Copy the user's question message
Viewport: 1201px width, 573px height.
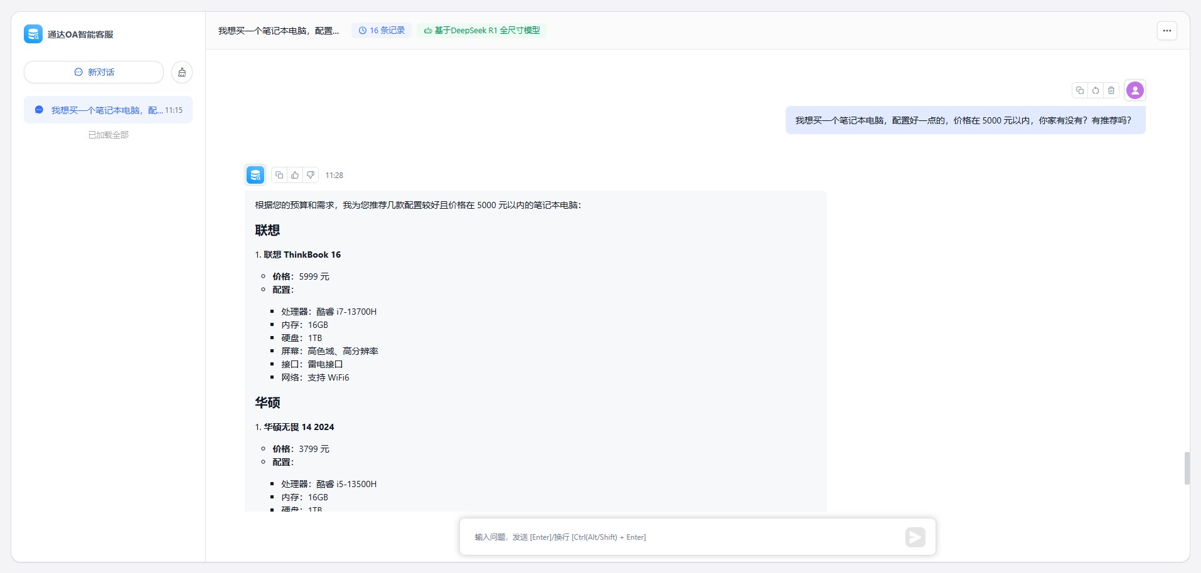pyautogui.click(x=1080, y=90)
